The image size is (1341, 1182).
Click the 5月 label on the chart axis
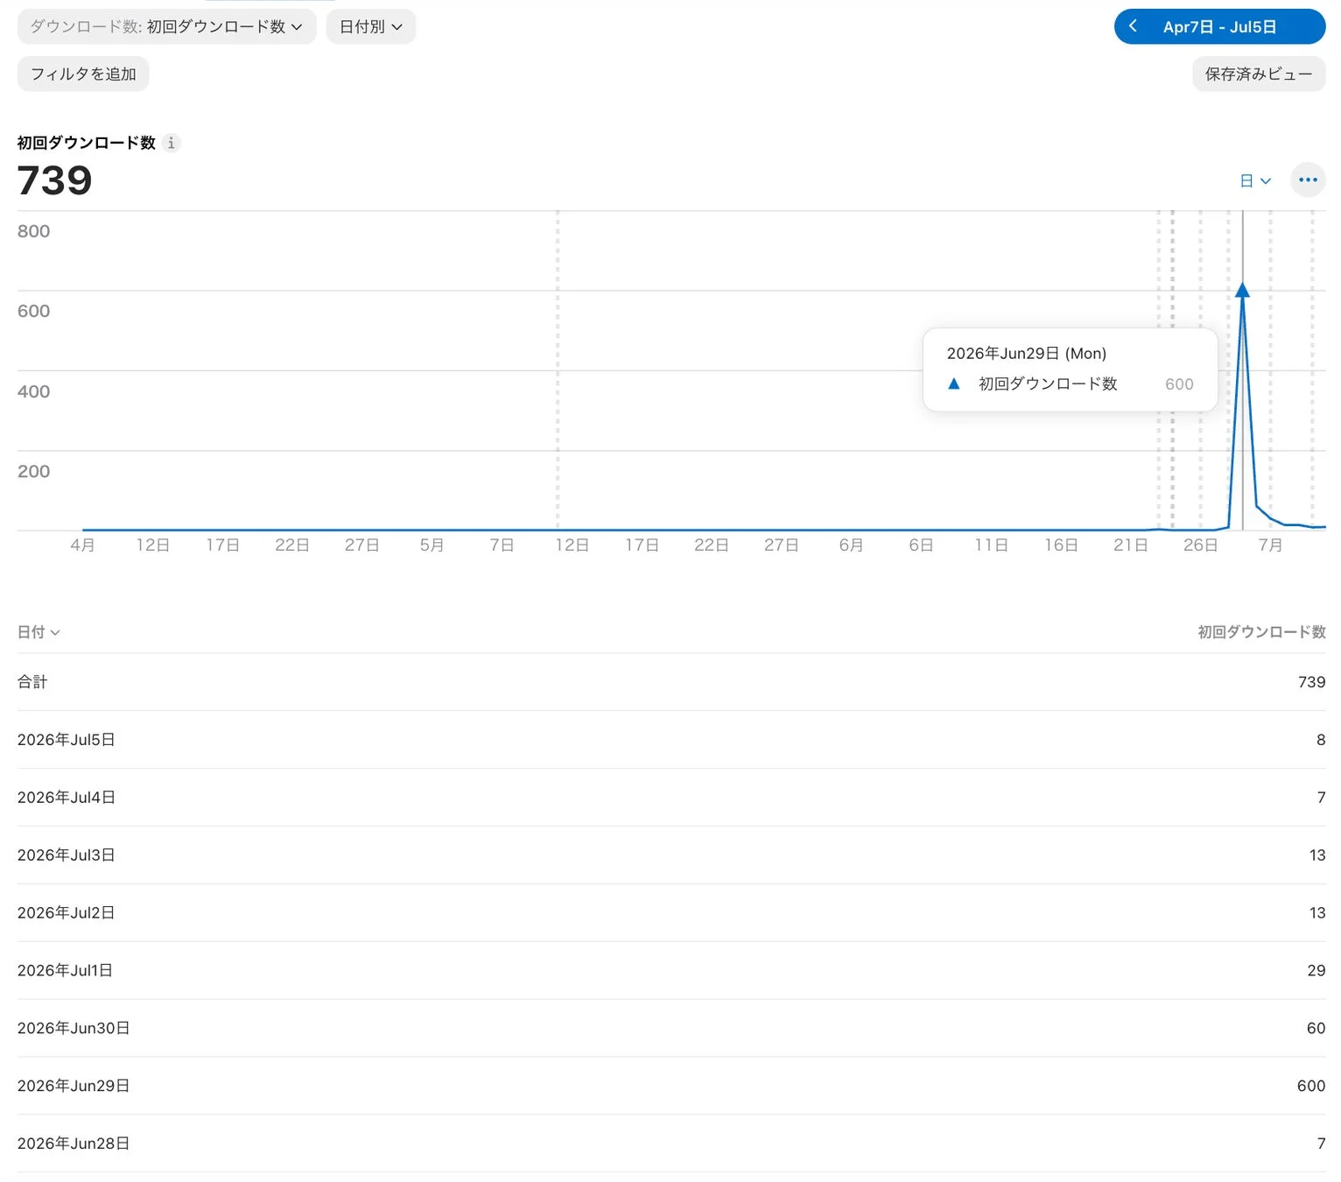click(432, 545)
